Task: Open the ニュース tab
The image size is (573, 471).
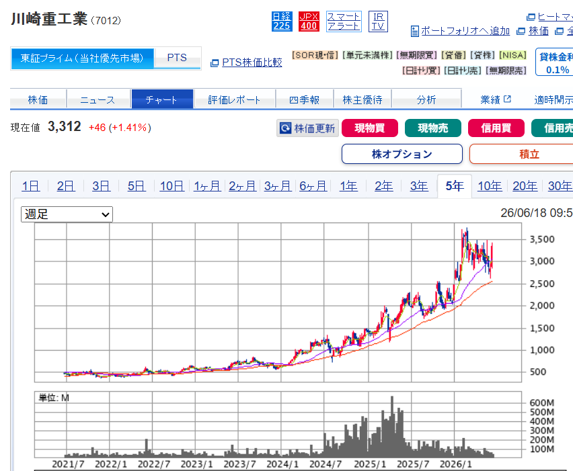Action: click(x=98, y=99)
